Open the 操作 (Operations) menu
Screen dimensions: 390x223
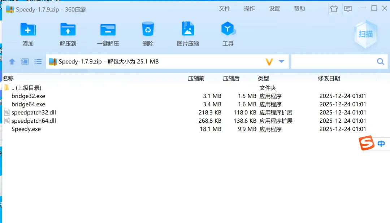tap(250, 8)
